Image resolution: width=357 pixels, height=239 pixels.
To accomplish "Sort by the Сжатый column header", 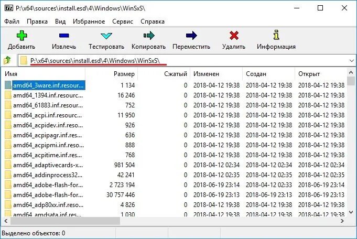I will tap(164, 74).
